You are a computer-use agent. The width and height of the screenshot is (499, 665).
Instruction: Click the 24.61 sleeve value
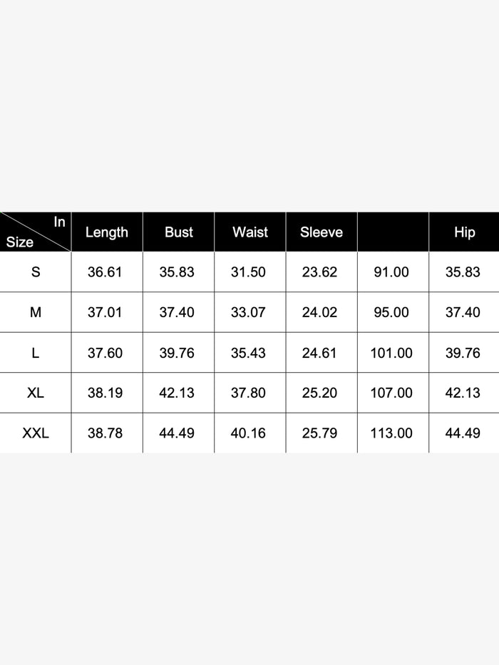[x=319, y=353]
